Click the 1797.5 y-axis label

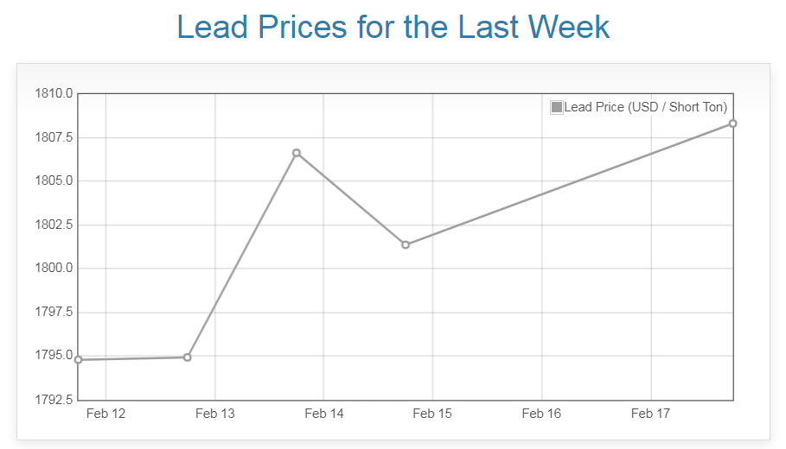pyautogui.click(x=53, y=312)
